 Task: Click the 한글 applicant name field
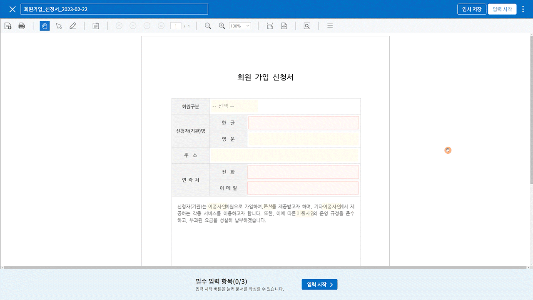point(304,122)
